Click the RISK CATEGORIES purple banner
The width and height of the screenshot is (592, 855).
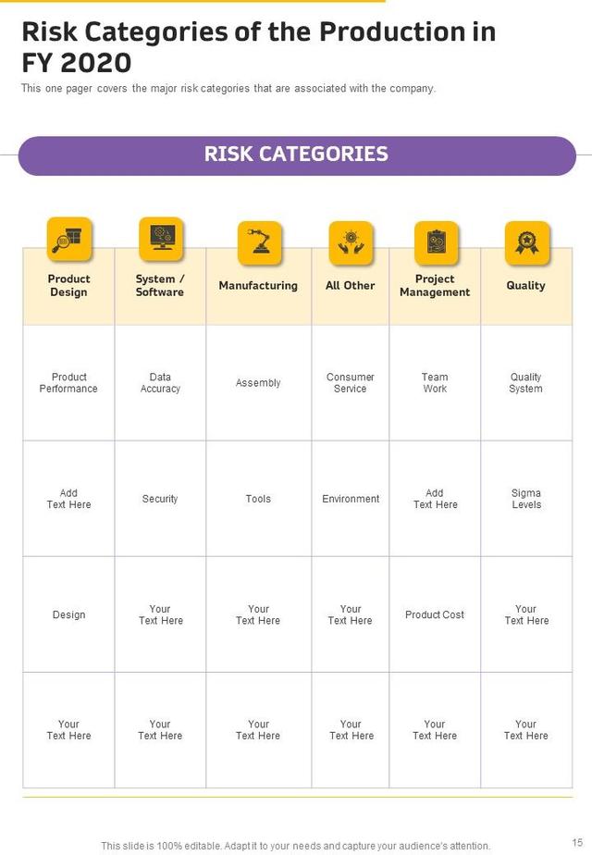tap(297, 155)
